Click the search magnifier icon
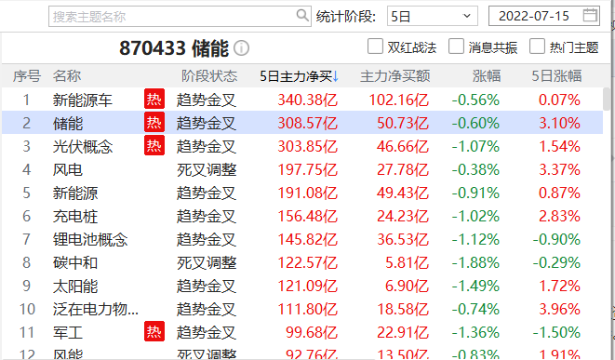The height and width of the screenshot is (360, 615). pyautogui.click(x=302, y=16)
